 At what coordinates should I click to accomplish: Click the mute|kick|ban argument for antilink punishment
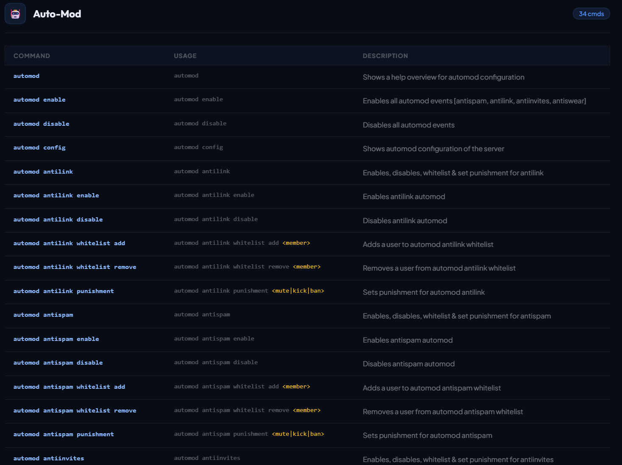(x=298, y=291)
